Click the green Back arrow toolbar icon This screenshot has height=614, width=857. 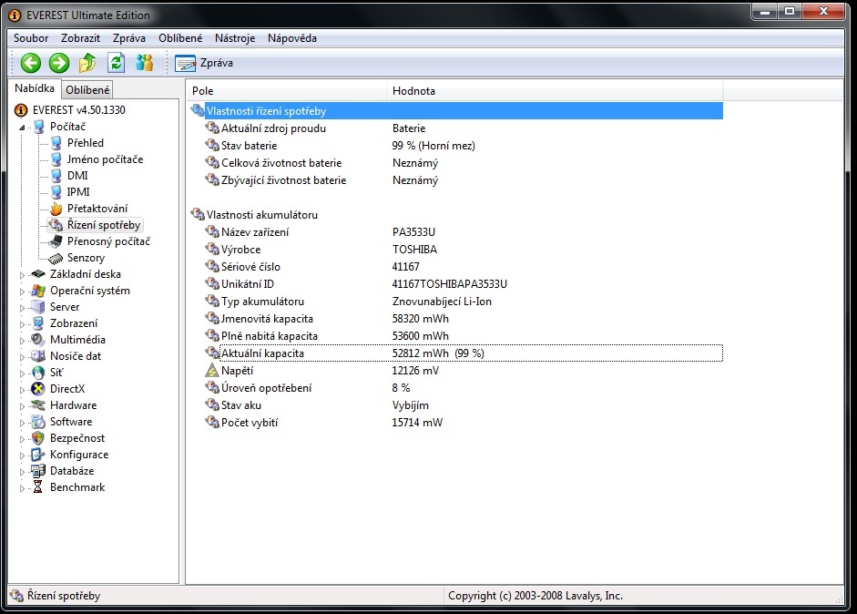click(31, 63)
